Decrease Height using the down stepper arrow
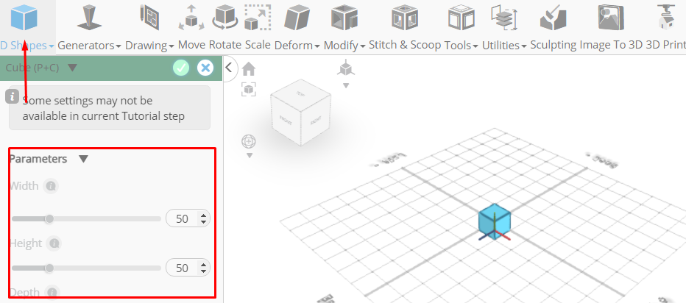This screenshot has width=686, height=303. coord(203,271)
